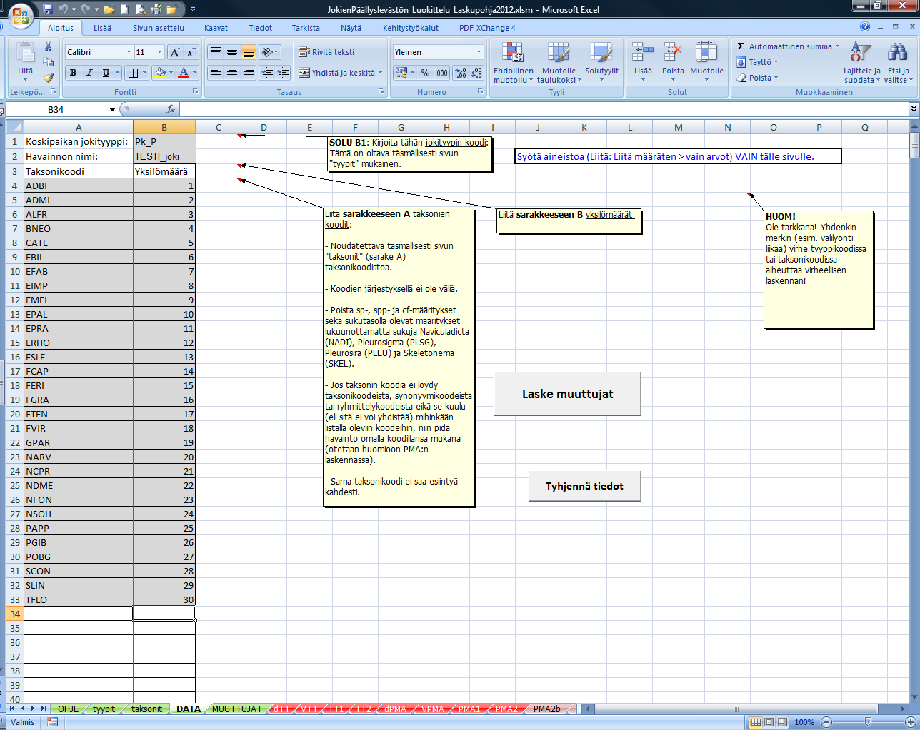Click the zoom slider handle
Screen dimensions: 920x730
868,722
